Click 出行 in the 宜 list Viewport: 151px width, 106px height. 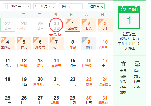click(123, 71)
